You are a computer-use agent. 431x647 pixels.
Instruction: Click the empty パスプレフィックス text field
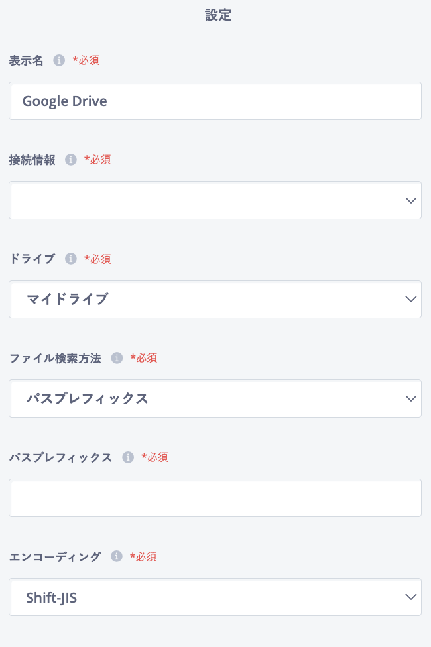click(x=215, y=498)
